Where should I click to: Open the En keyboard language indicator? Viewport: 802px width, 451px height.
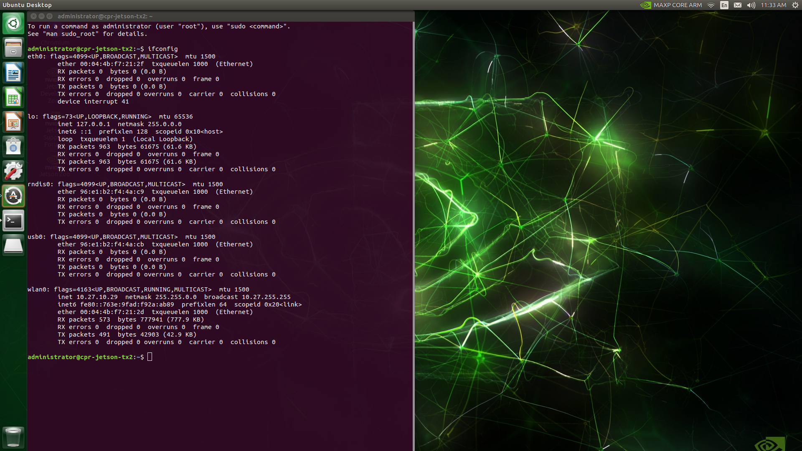coord(724,5)
